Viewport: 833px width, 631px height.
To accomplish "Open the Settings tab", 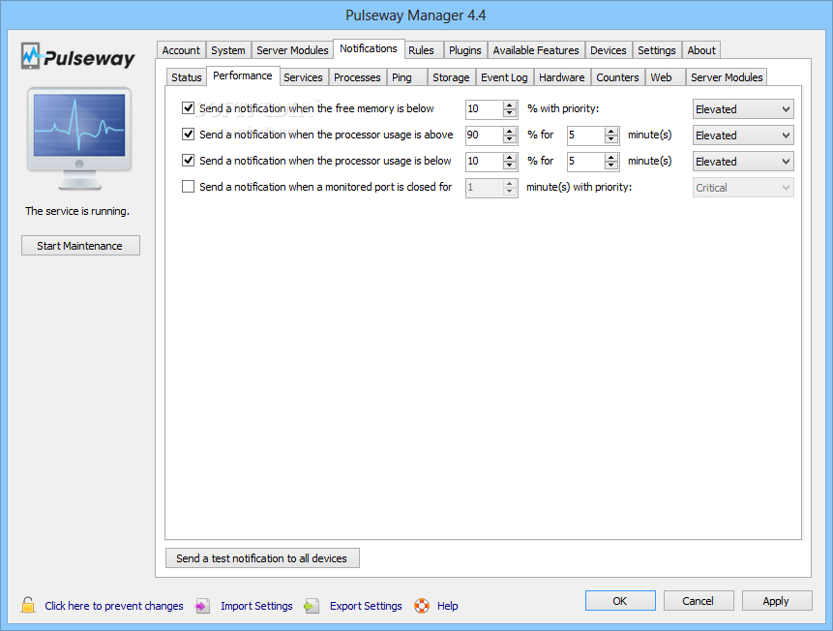I will pyautogui.click(x=657, y=50).
